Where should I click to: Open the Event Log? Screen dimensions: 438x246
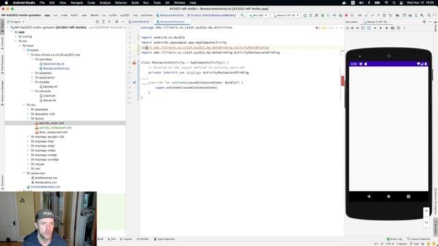[x=394, y=239]
